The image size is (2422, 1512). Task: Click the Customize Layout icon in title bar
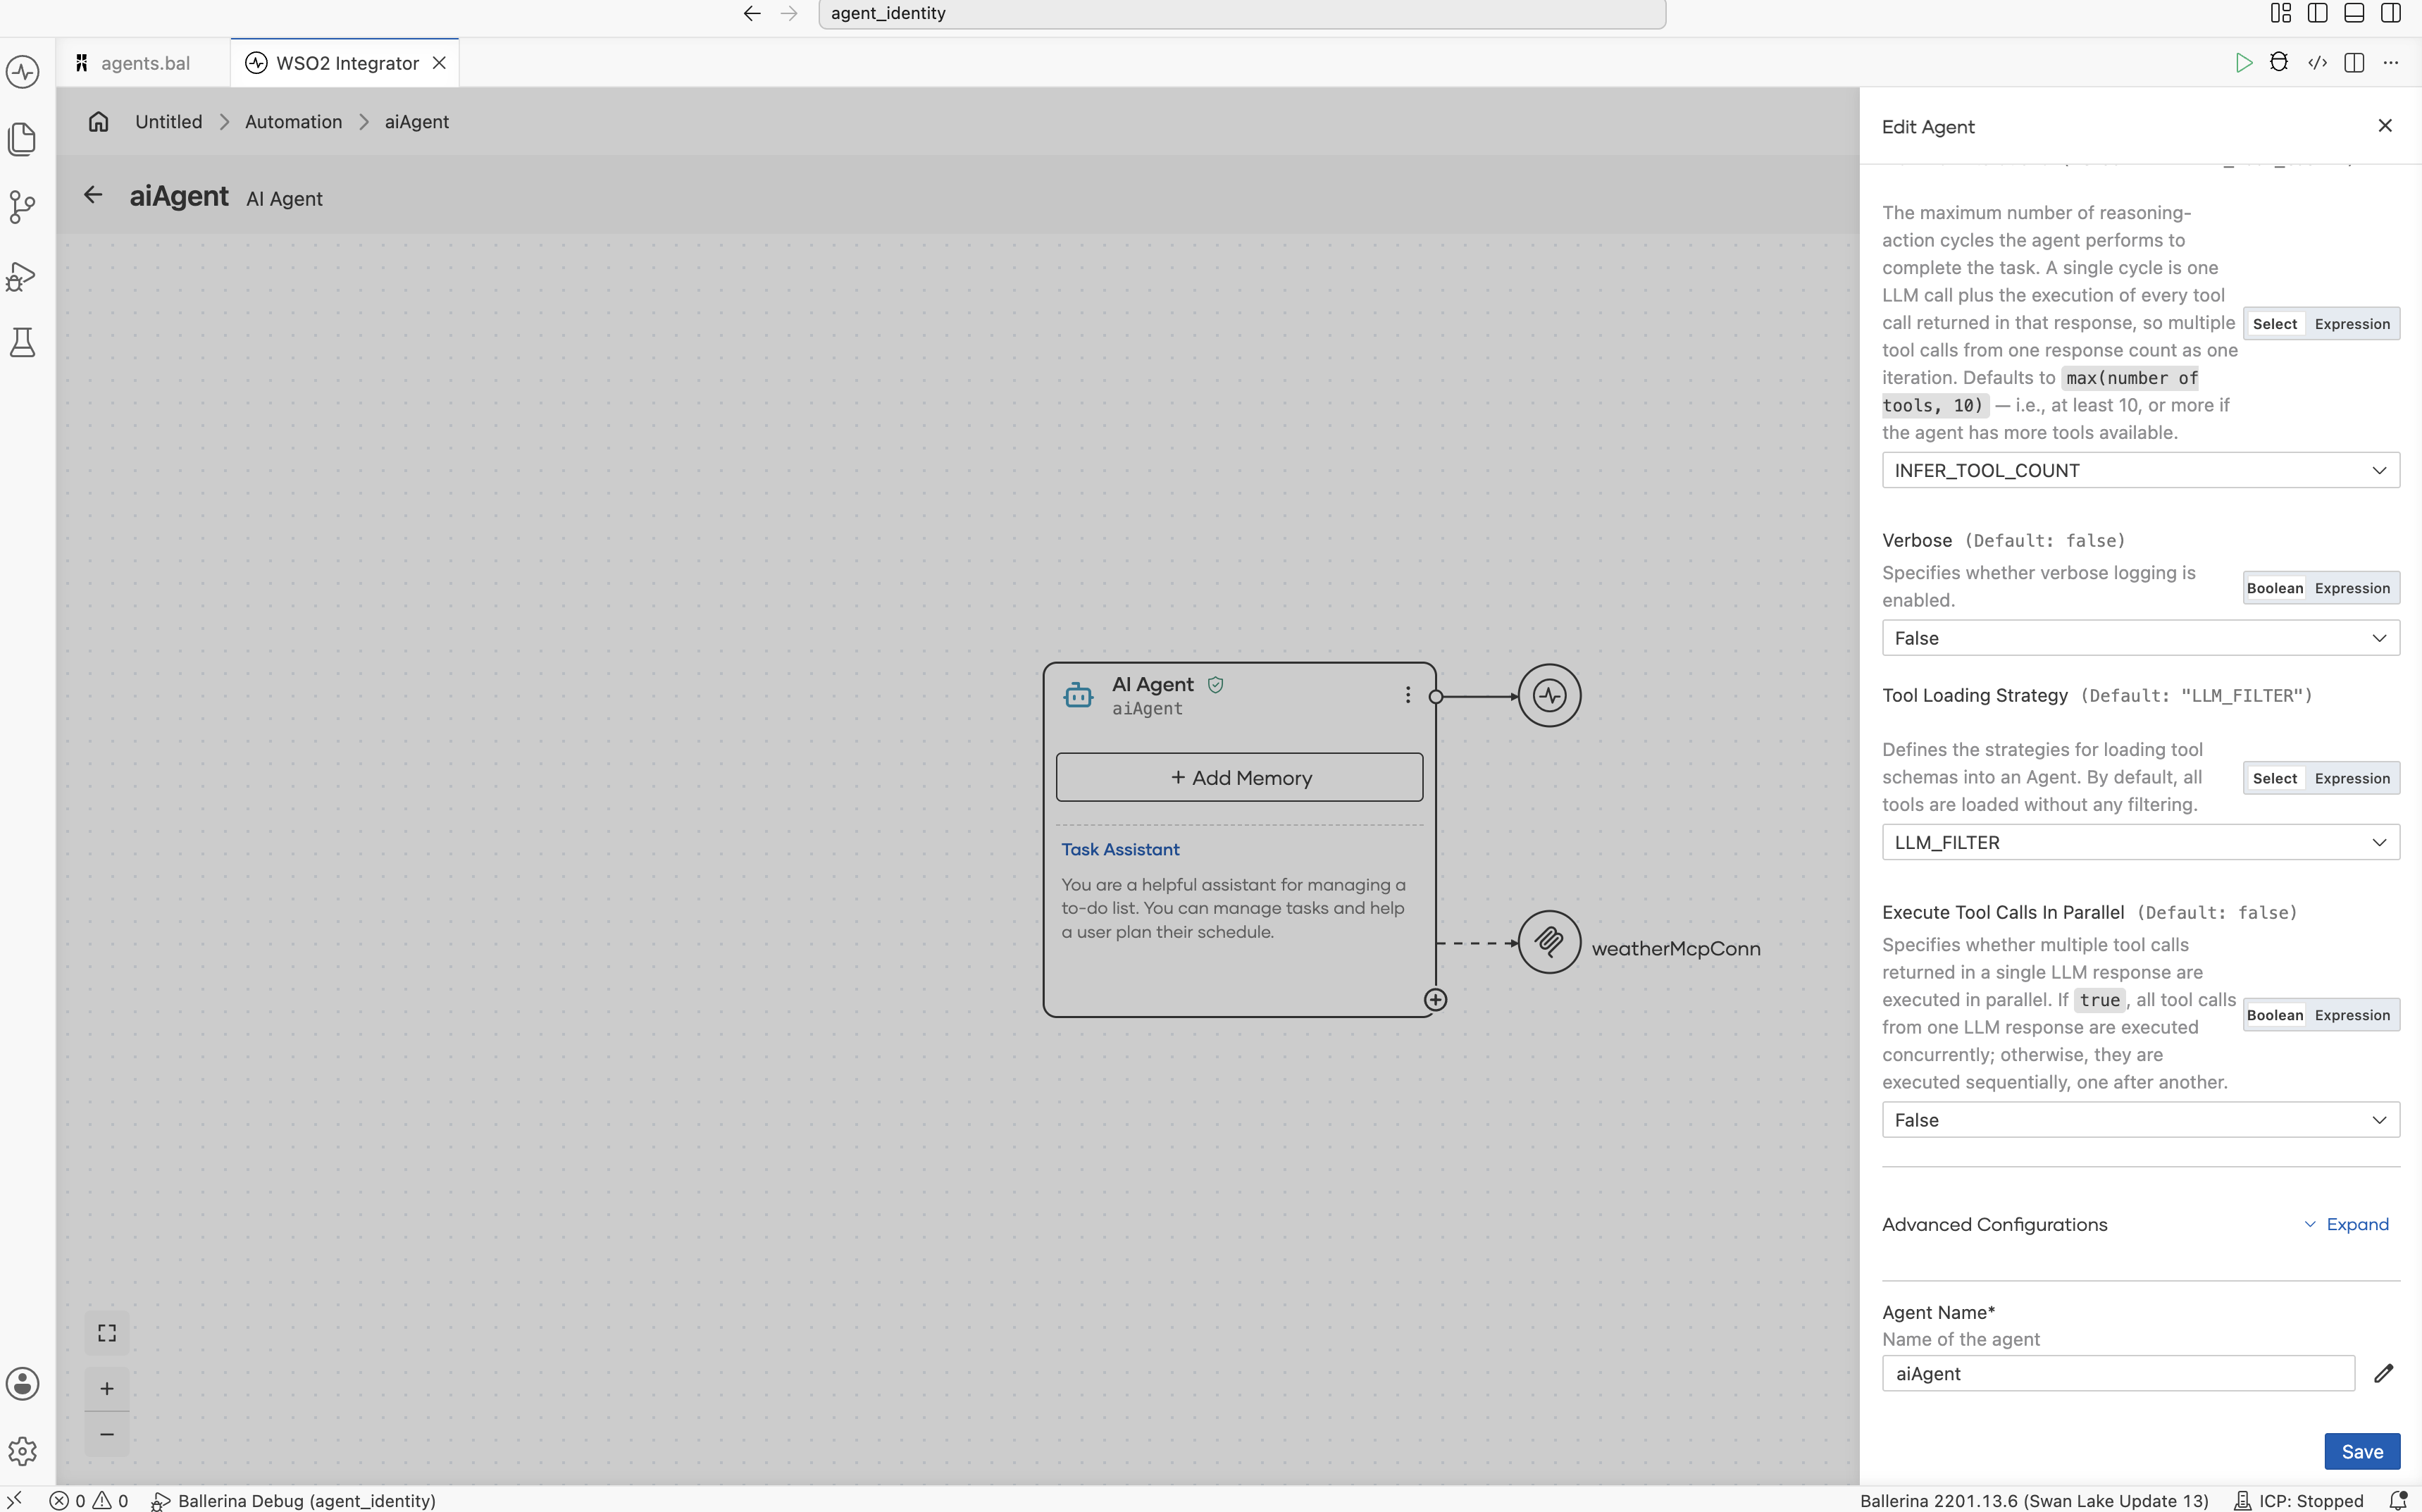(2281, 13)
